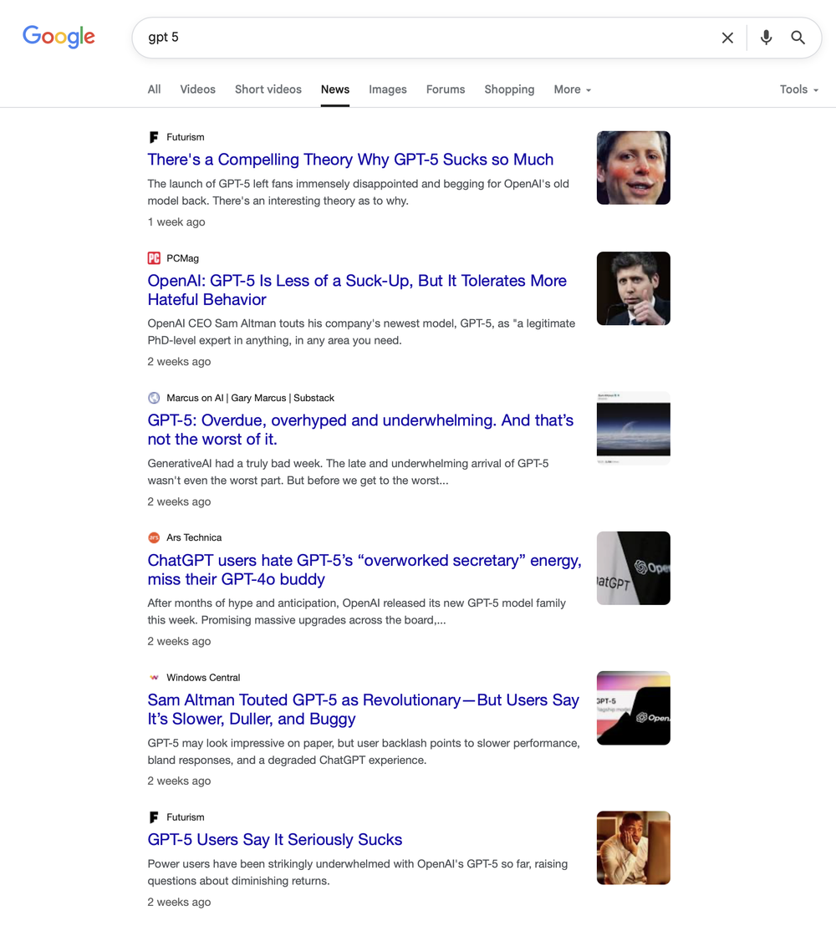Click the thumbnail of bored man at computer

pyautogui.click(x=634, y=848)
